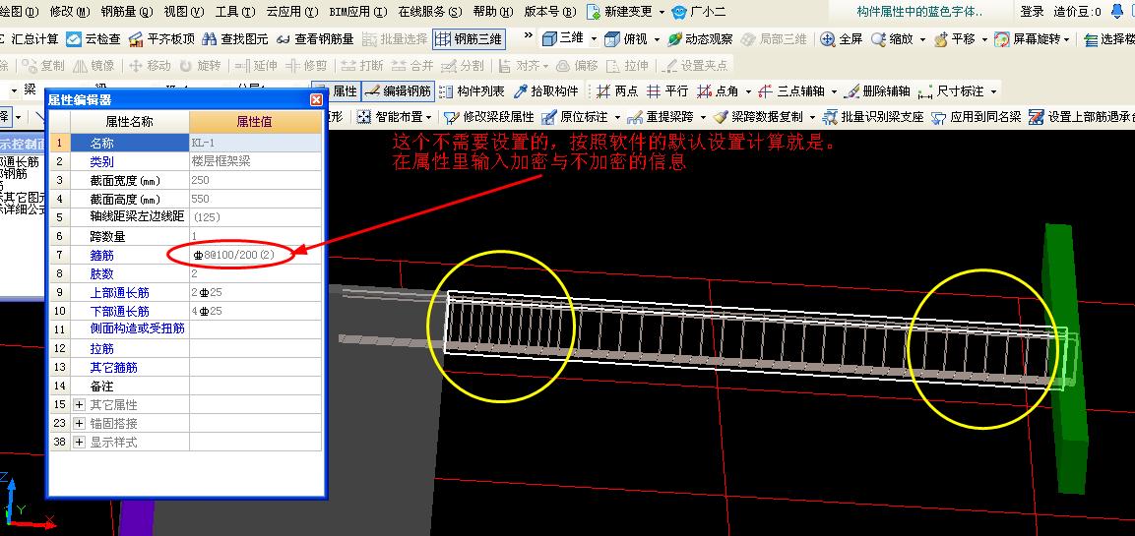Activate 动态观察 orbit tool
The height and width of the screenshot is (536, 1135).
700,39
